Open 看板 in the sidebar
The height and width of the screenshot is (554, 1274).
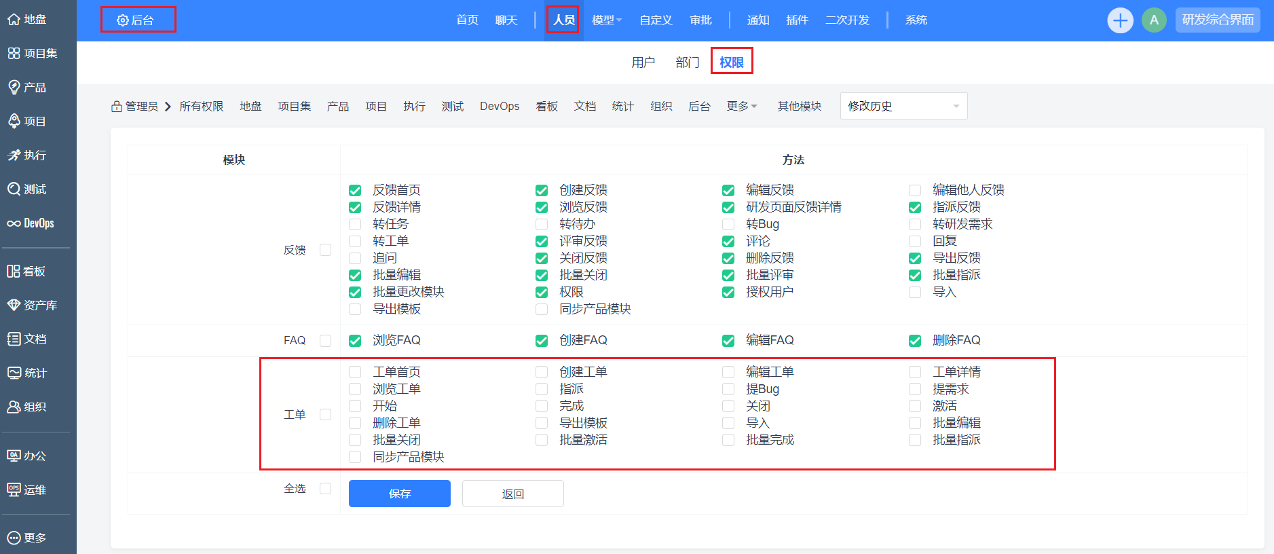click(x=27, y=272)
